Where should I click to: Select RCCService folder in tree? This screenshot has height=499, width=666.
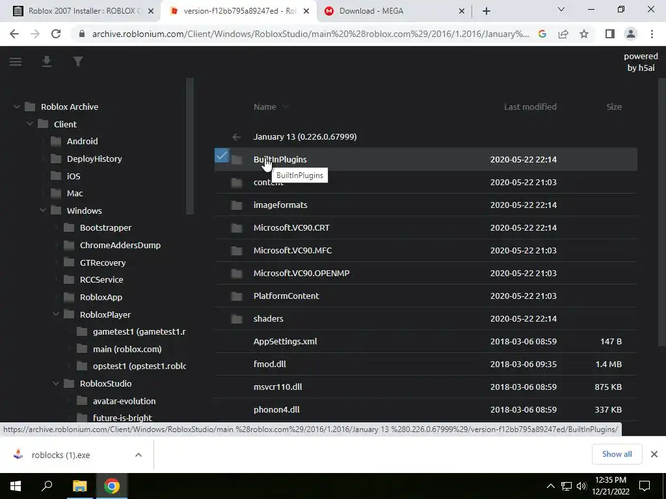click(x=101, y=279)
